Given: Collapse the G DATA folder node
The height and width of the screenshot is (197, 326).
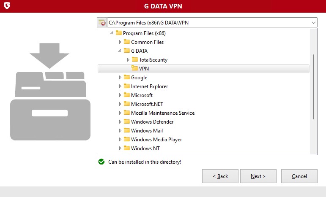Looking at the screenshot, I should point(120,51).
